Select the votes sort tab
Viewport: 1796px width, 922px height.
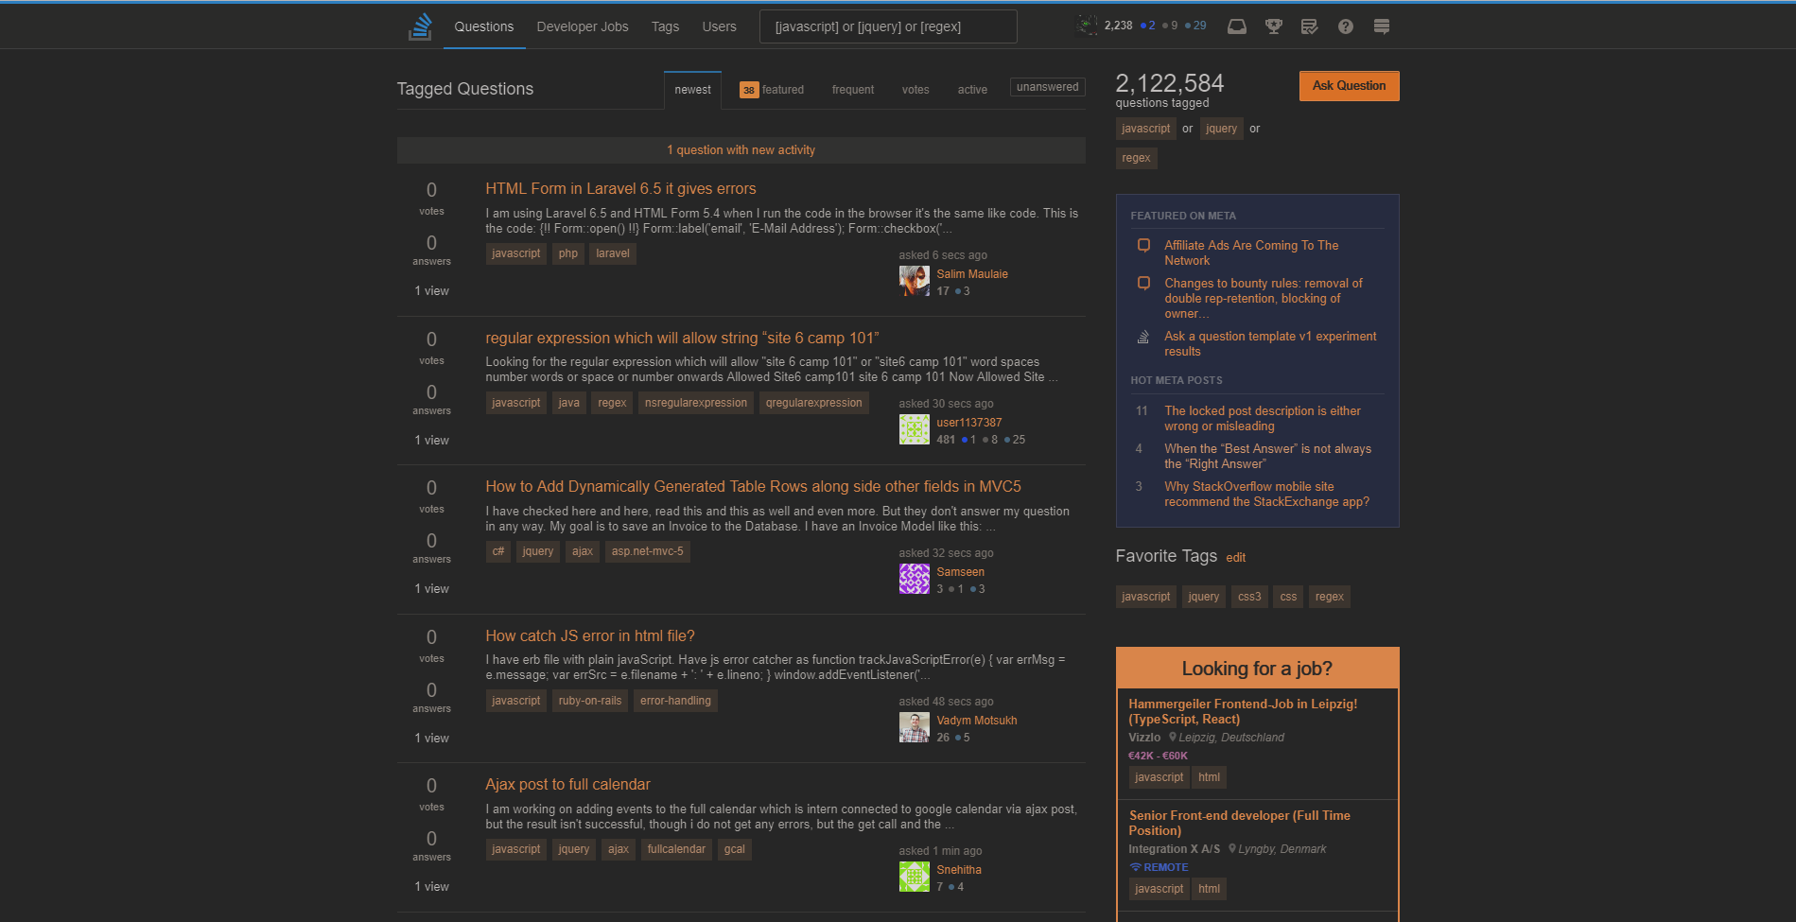click(915, 89)
